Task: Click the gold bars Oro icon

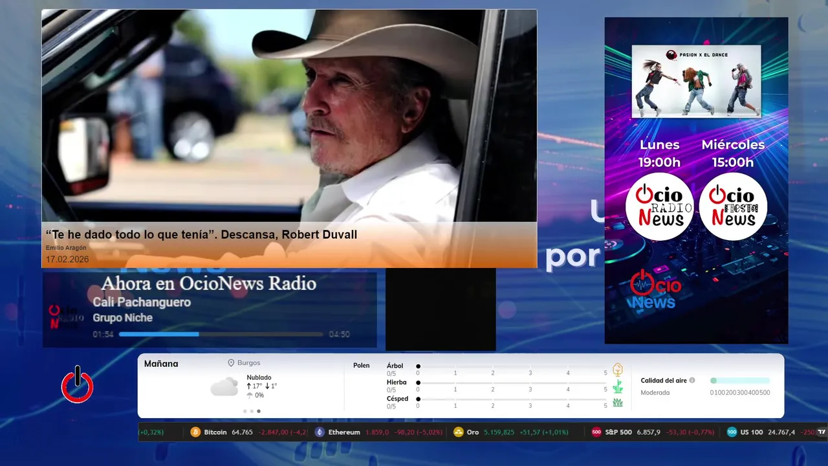Action: pyautogui.click(x=459, y=432)
